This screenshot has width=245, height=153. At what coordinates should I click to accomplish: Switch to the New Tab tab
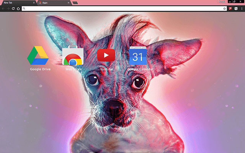click(x=15, y=3)
